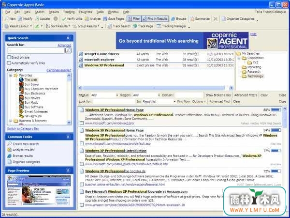The width and height of the screenshot is (290, 218).
Task: Open the Technology searches folder
Action: [x=255, y=76]
